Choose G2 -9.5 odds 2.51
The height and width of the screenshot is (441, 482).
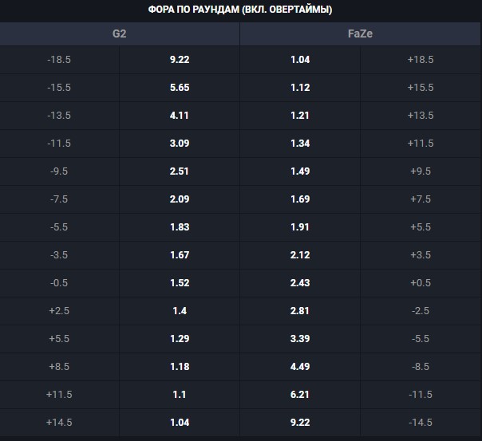coord(180,171)
